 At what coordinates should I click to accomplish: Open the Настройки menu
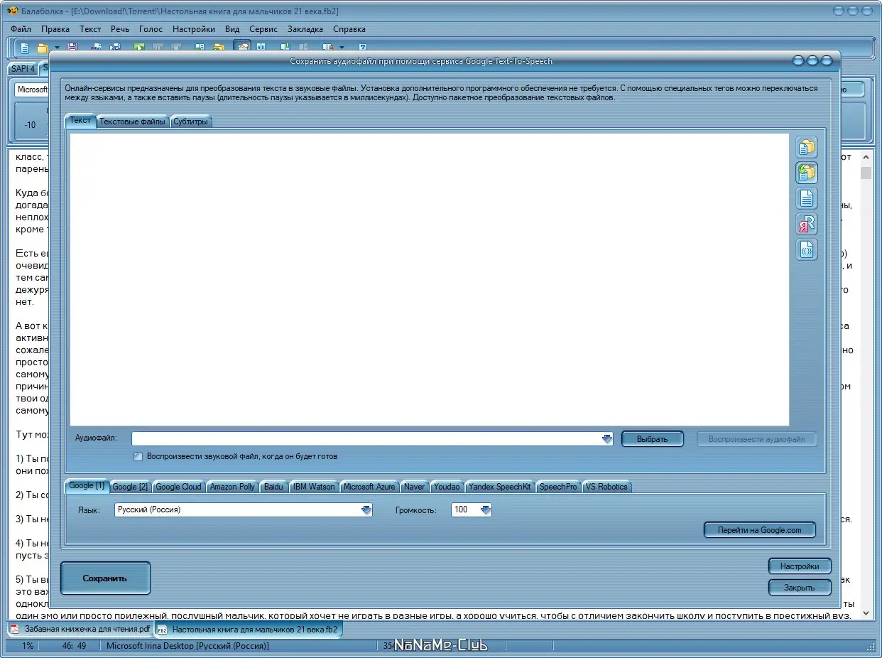click(x=194, y=29)
